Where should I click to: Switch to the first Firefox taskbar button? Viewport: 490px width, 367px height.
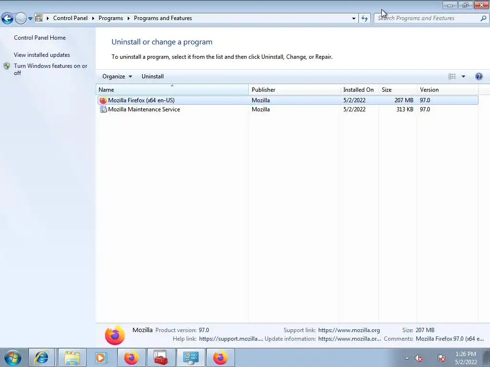[131, 357]
